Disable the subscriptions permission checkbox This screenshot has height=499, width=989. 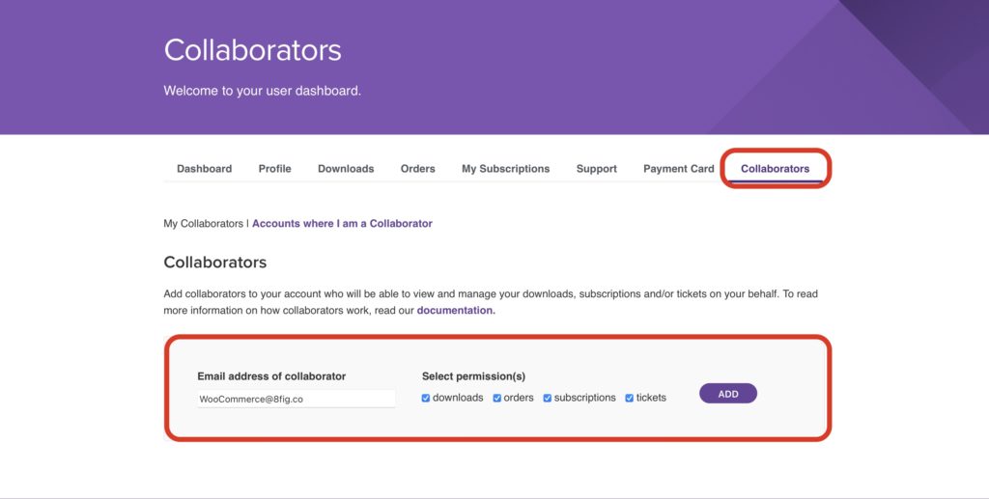coord(548,399)
